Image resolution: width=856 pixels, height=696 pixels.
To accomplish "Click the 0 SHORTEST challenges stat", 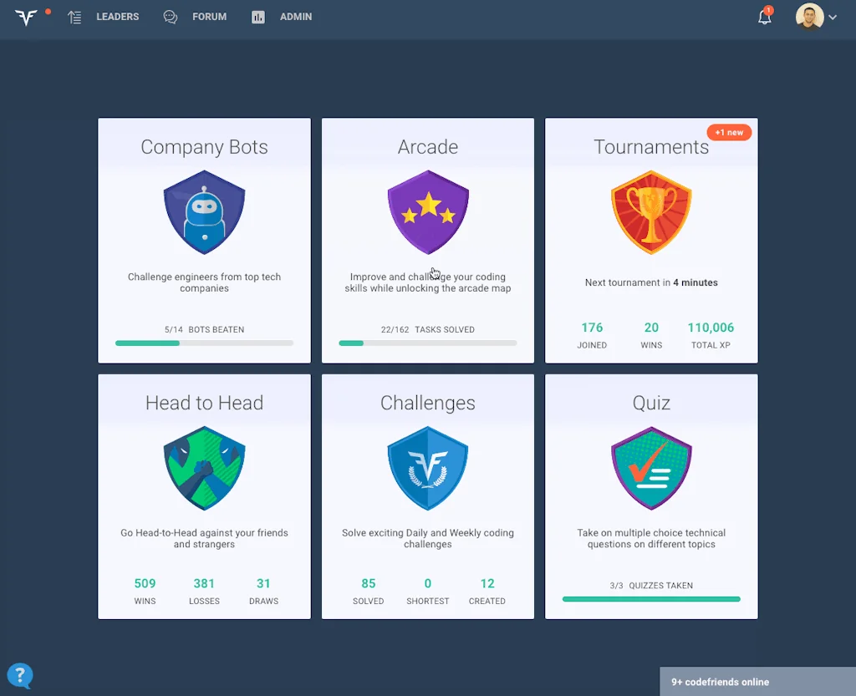I will pos(428,591).
